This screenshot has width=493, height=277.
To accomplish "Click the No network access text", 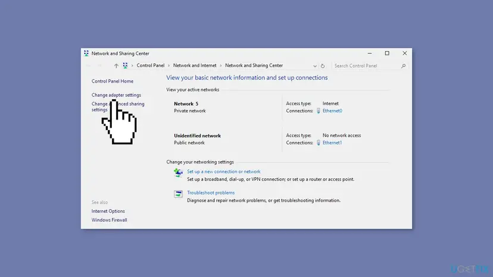I will [x=342, y=136].
